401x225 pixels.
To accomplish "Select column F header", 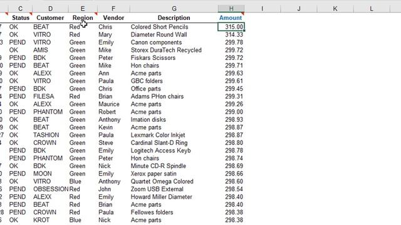I will pos(113,9).
